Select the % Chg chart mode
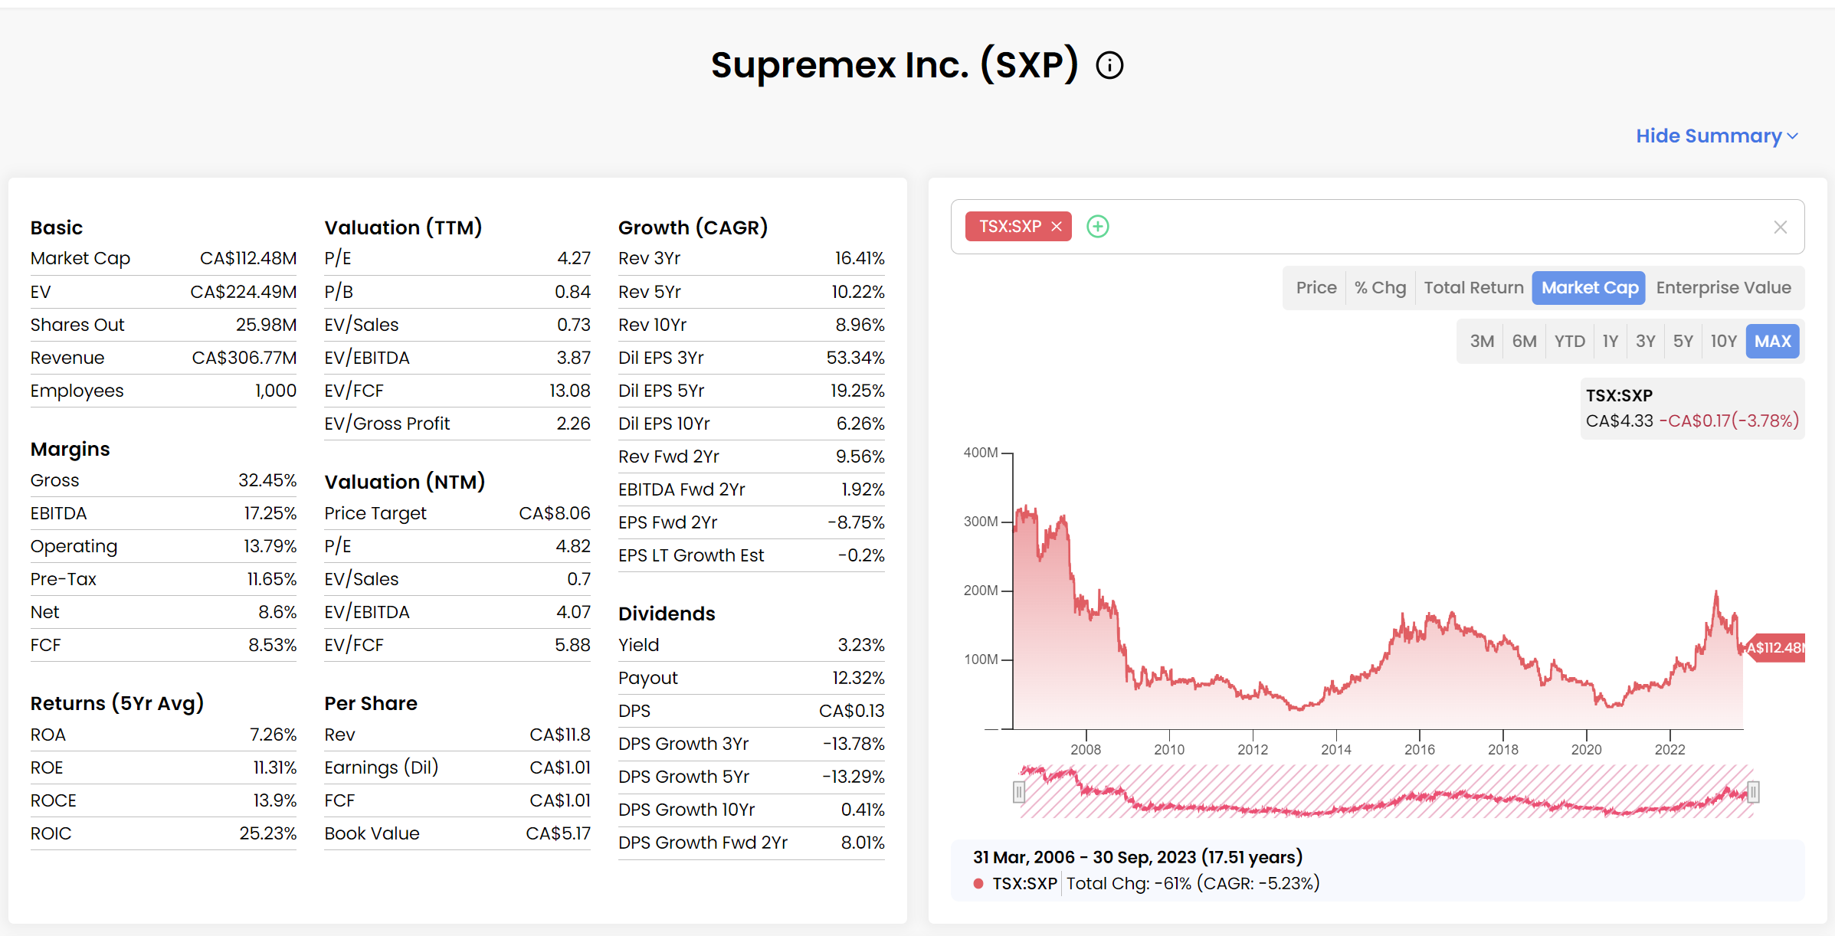 click(x=1380, y=288)
